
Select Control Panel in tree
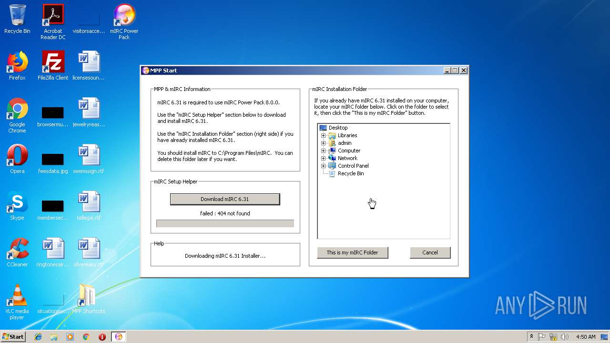click(x=353, y=166)
